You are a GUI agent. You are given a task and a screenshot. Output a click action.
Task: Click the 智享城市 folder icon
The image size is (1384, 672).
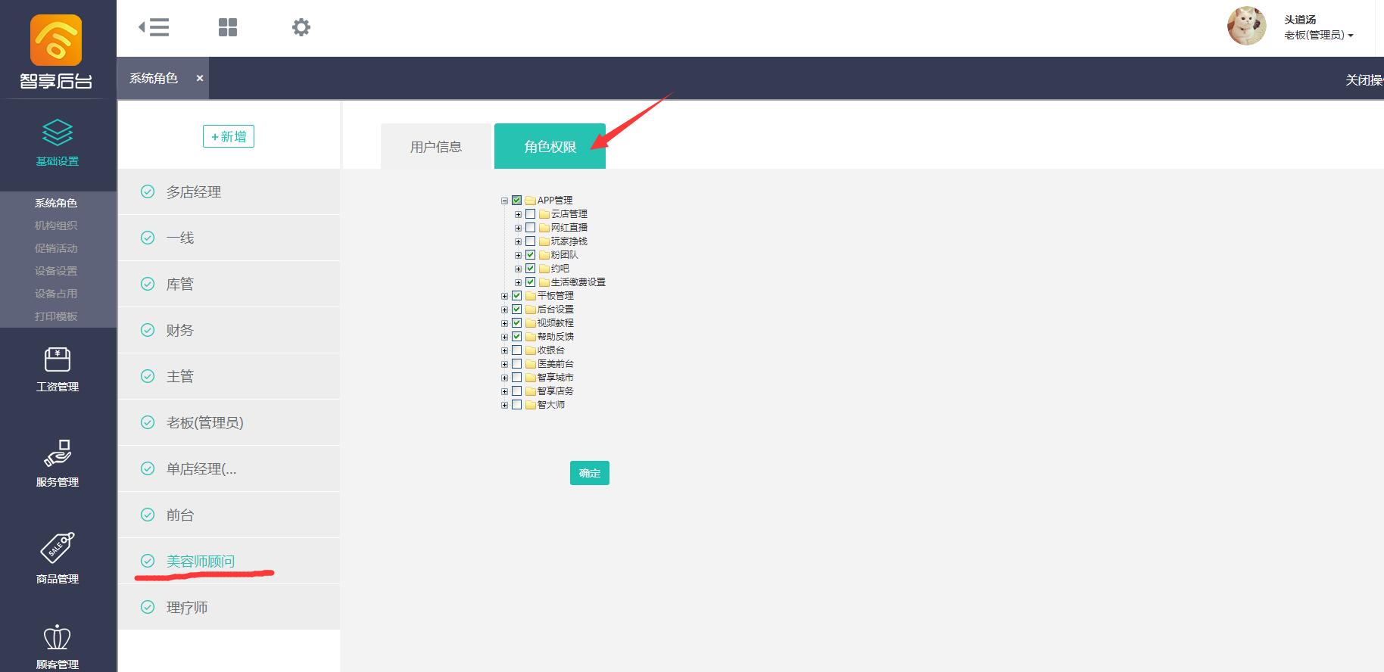(x=531, y=378)
